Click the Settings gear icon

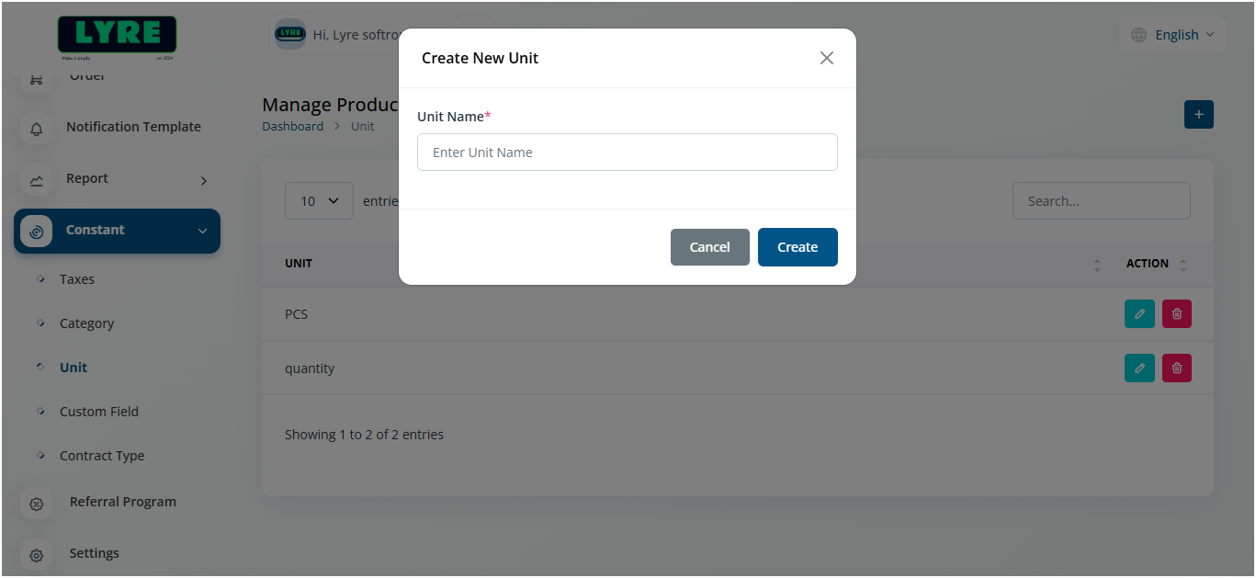(x=37, y=555)
